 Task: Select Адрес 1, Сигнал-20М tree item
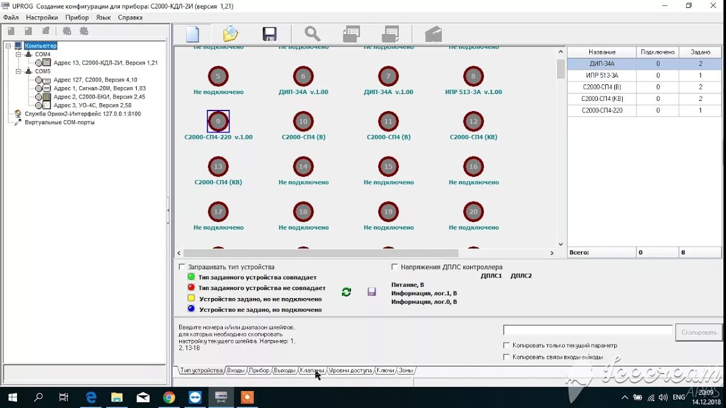tap(99, 88)
